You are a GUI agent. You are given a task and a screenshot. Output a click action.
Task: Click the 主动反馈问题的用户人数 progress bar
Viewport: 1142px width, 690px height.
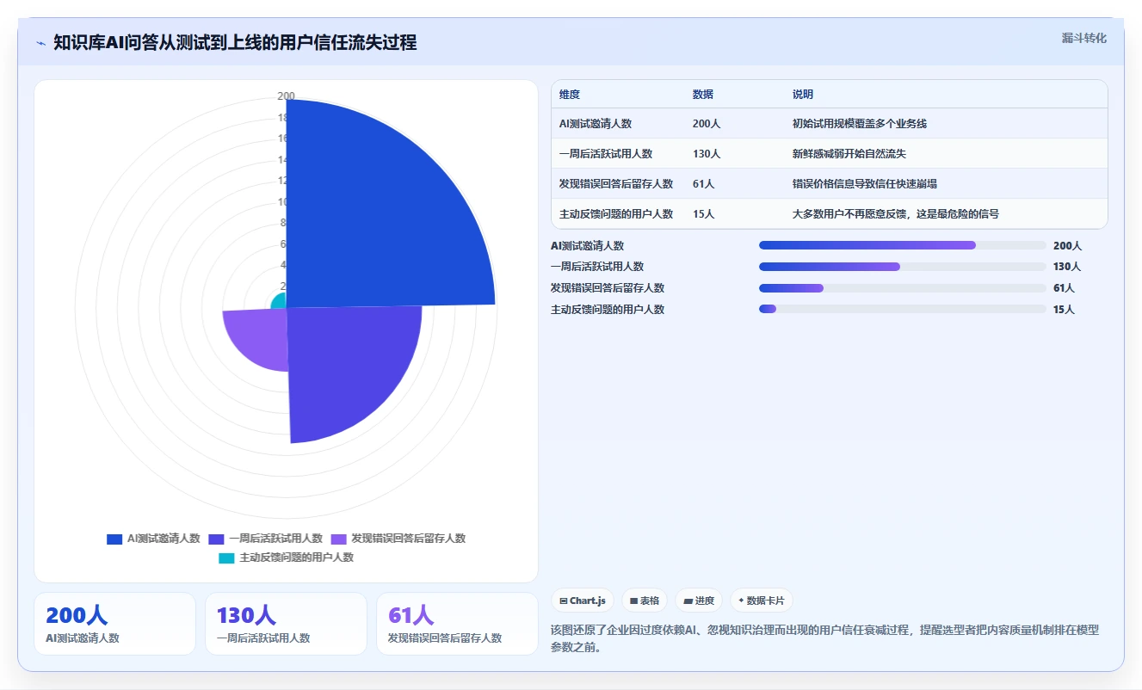pyautogui.click(x=903, y=309)
